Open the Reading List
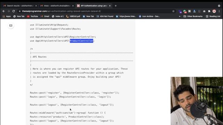 tap(213, 16)
